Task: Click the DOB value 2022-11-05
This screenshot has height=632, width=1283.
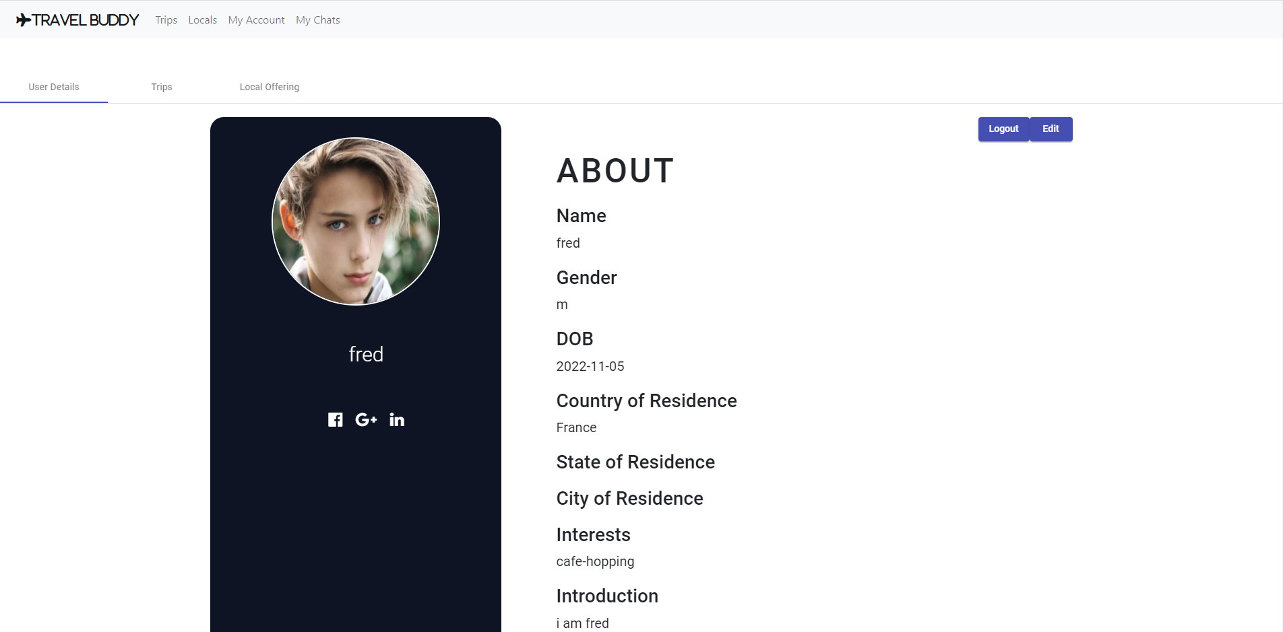Action: 590,366
